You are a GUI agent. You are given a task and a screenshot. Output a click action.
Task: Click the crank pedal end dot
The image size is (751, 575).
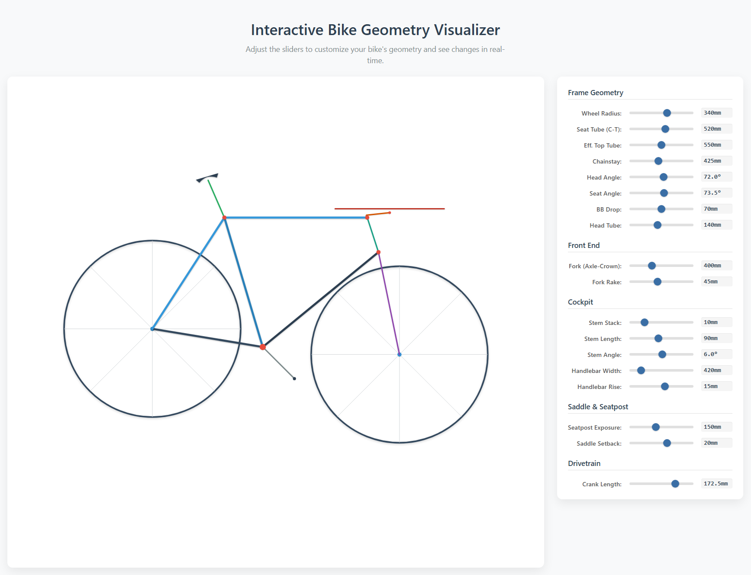(294, 379)
